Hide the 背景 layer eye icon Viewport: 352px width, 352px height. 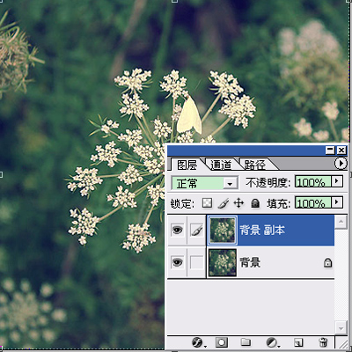pyautogui.click(x=177, y=262)
